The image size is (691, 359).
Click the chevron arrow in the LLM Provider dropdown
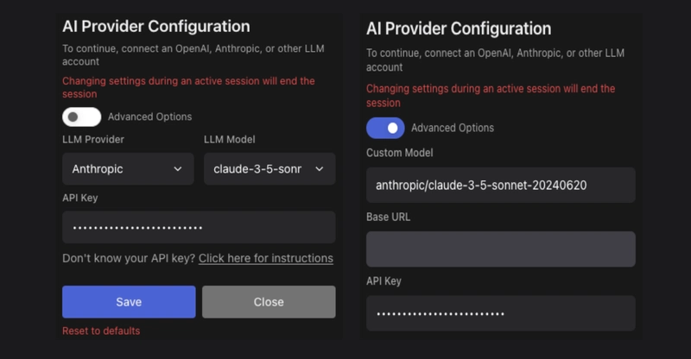pos(178,169)
